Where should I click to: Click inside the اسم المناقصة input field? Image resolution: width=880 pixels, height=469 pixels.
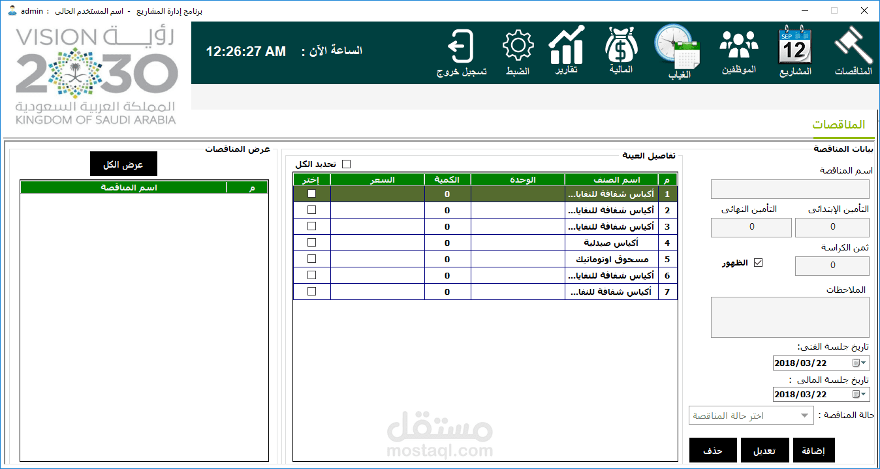(x=790, y=189)
